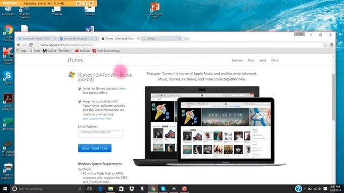Click the Download now button

coord(95,148)
